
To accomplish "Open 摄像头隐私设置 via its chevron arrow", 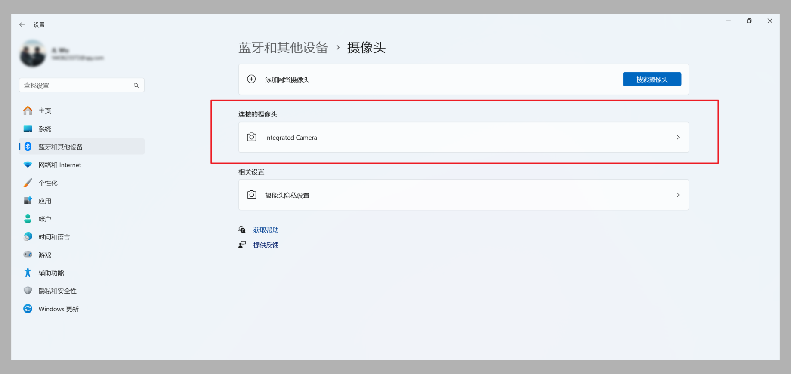I will tap(678, 195).
